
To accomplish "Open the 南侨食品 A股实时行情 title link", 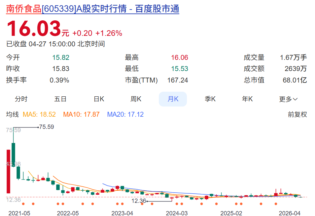I will (92, 9).
